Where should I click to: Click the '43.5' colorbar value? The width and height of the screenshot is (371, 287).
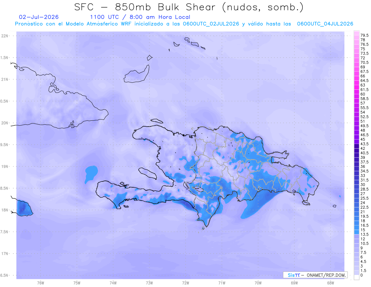pyautogui.click(x=365, y=144)
